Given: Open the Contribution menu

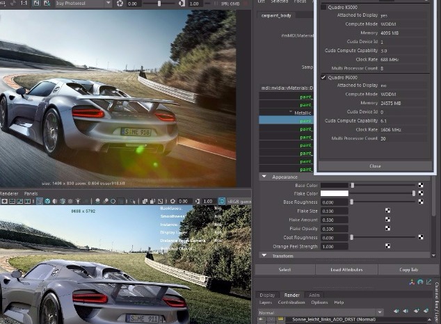Looking at the screenshot, I should pyautogui.click(x=291, y=302).
